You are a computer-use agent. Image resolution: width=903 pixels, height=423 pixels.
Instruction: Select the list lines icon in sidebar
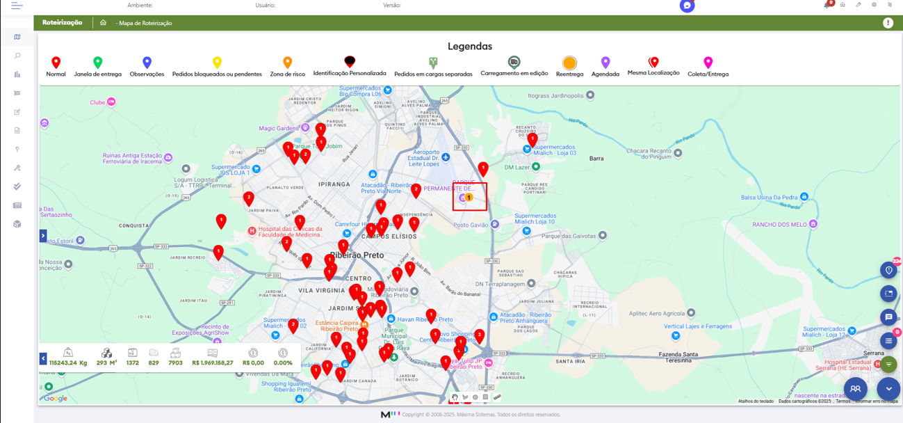pos(17,93)
